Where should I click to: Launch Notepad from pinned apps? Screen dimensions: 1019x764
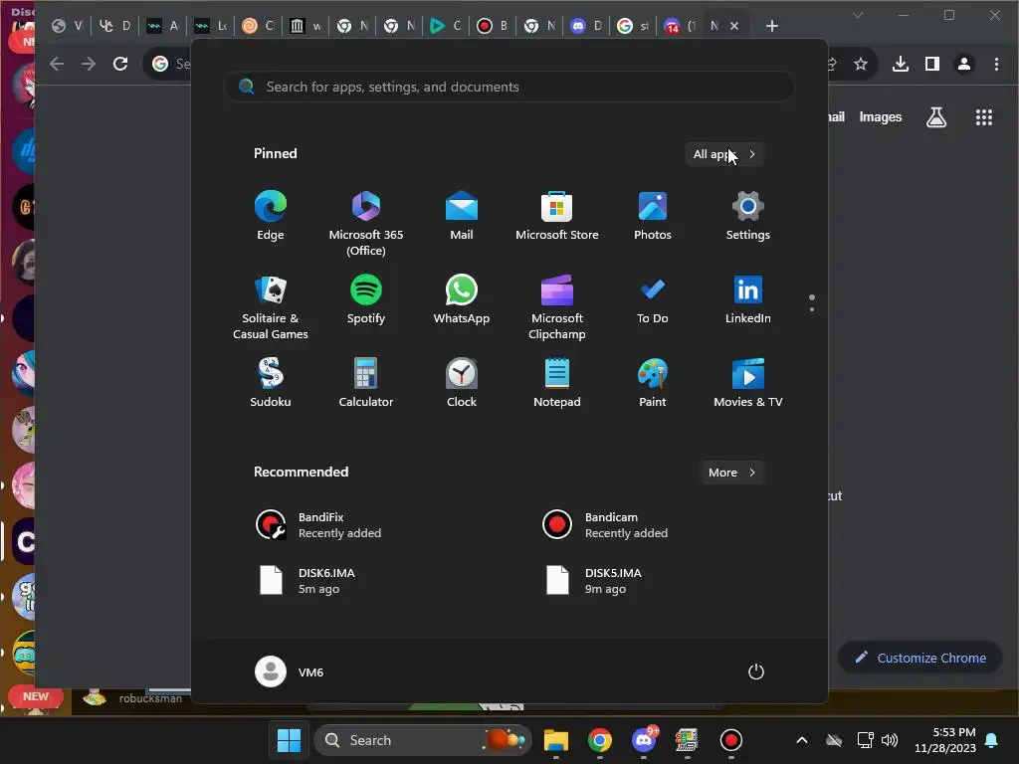(557, 383)
